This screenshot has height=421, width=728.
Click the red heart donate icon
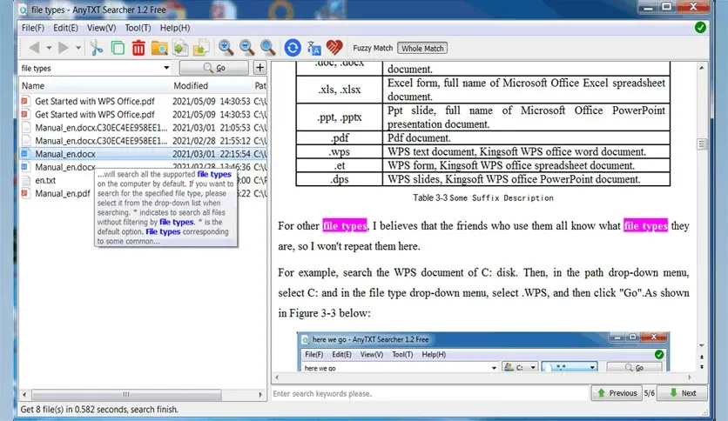point(334,47)
